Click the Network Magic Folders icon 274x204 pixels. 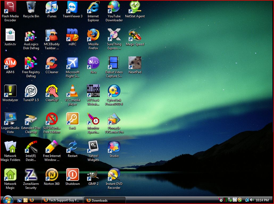pos(10,147)
